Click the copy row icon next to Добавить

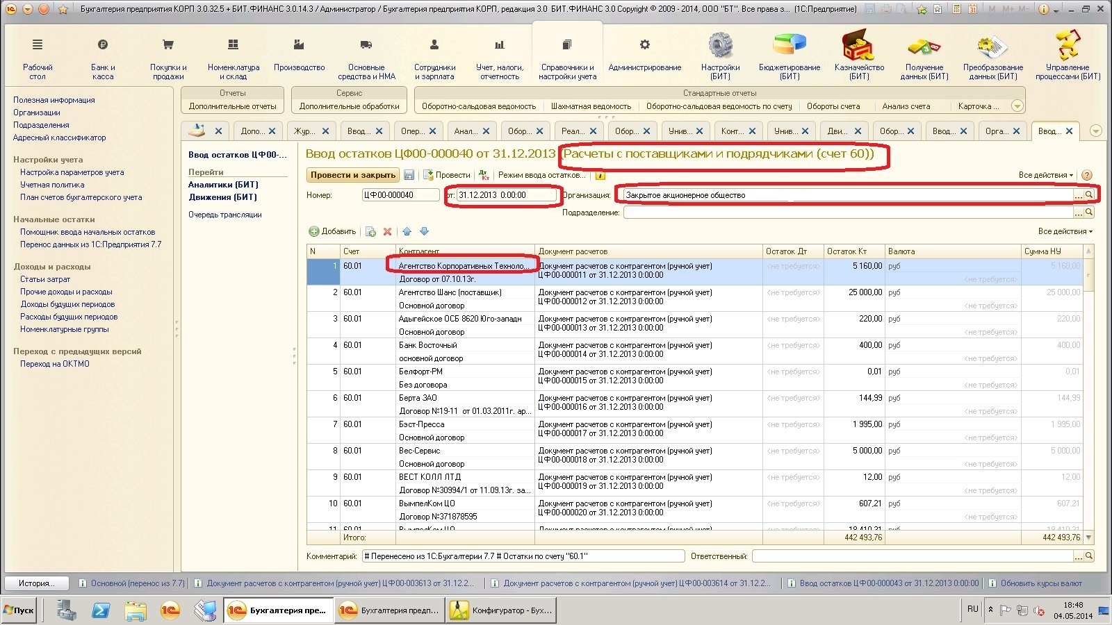[370, 231]
